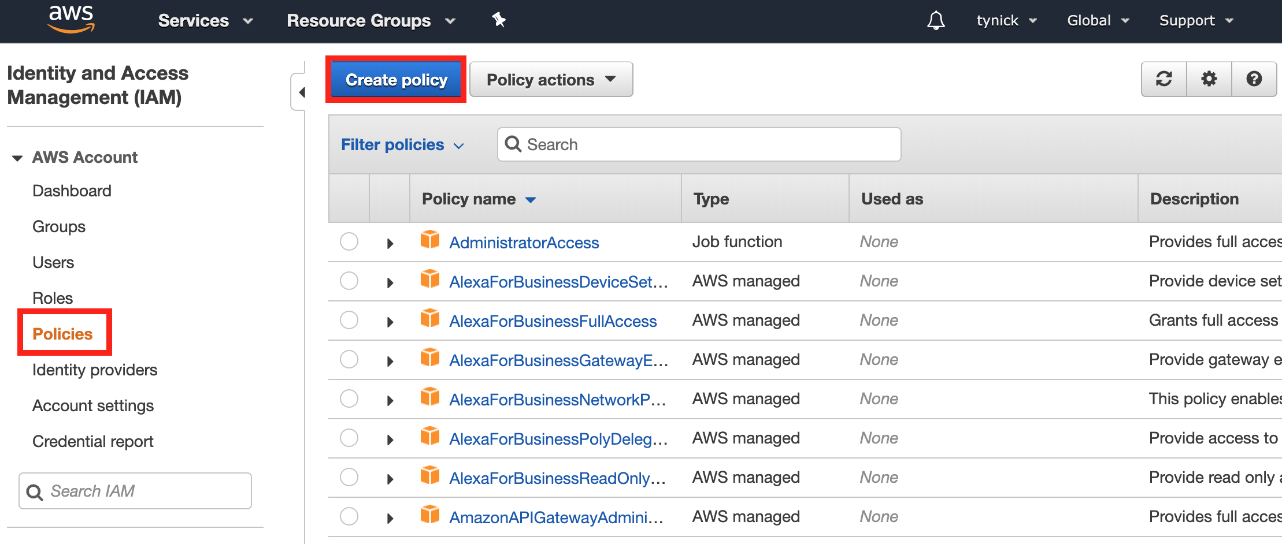Screen dimensions: 1282x544
Task: Click AdministratorAccess orange box icon
Action: (430, 239)
